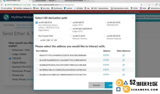Open the Network: ETH dropdown
This screenshot has width=160, height=94.
tap(148, 17)
